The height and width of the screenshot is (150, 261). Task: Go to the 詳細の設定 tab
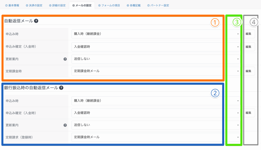[58, 5]
